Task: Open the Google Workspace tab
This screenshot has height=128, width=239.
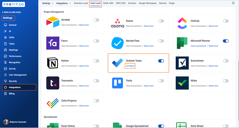Action: point(147,3)
